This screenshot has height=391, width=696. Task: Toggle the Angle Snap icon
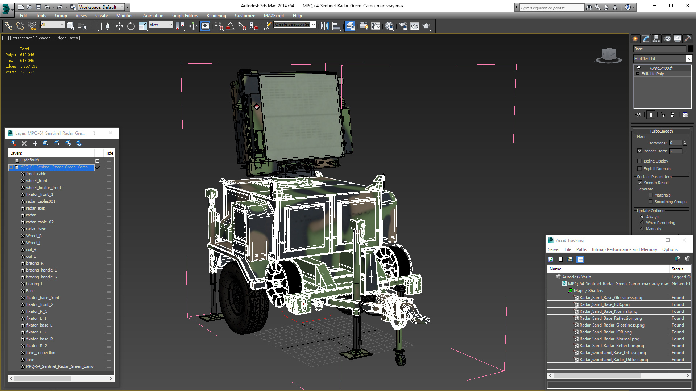click(x=231, y=26)
